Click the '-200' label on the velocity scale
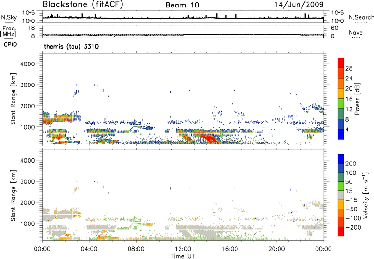The height and width of the screenshot is (259, 374). [x=353, y=227]
